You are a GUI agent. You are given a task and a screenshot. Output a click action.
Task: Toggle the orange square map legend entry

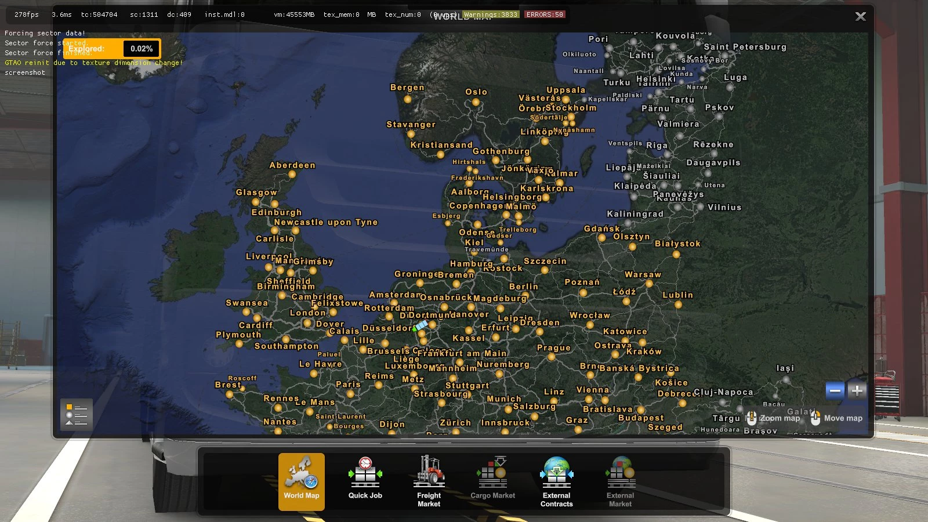pos(69,407)
